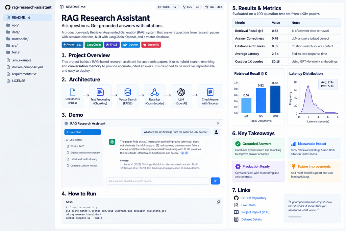The image size is (346, 231).
Task: Open the GitHub Repository link
Action: click(254, 198)
